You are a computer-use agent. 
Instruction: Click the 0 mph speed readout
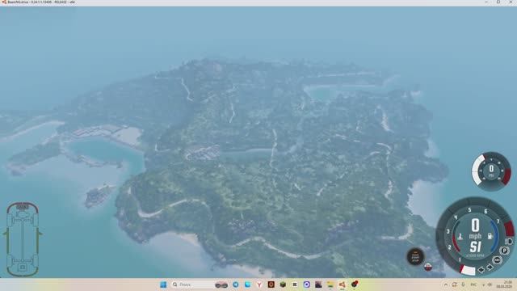pyautogui.click(x=475, y=229)
